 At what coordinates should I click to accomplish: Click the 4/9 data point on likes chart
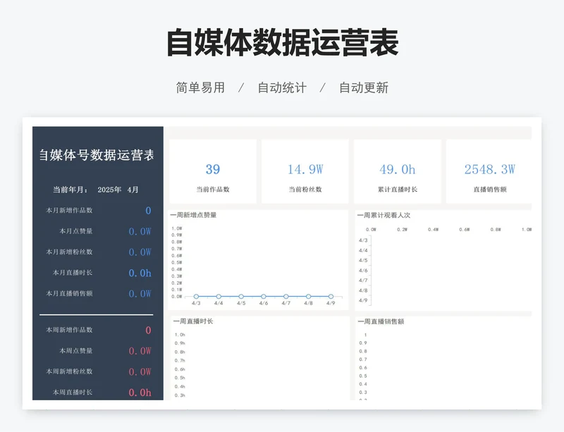pyautogui.click(x=331, y=297)
